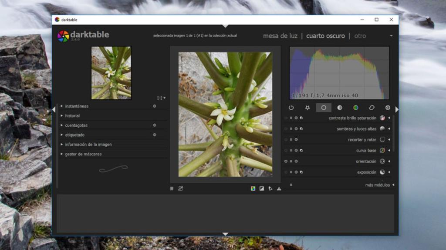Enable the curva base module
The height and width of the screenshot is (250, 446).
point(286,151)
